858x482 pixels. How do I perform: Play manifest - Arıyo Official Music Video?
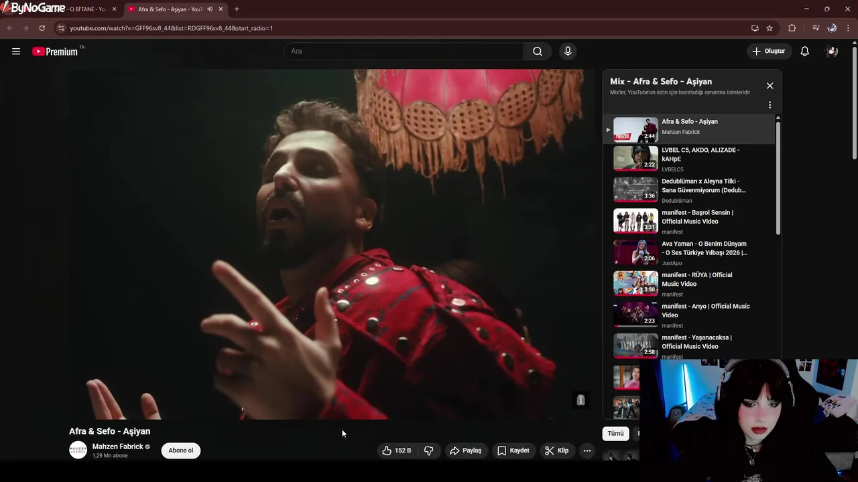point(690,315)
